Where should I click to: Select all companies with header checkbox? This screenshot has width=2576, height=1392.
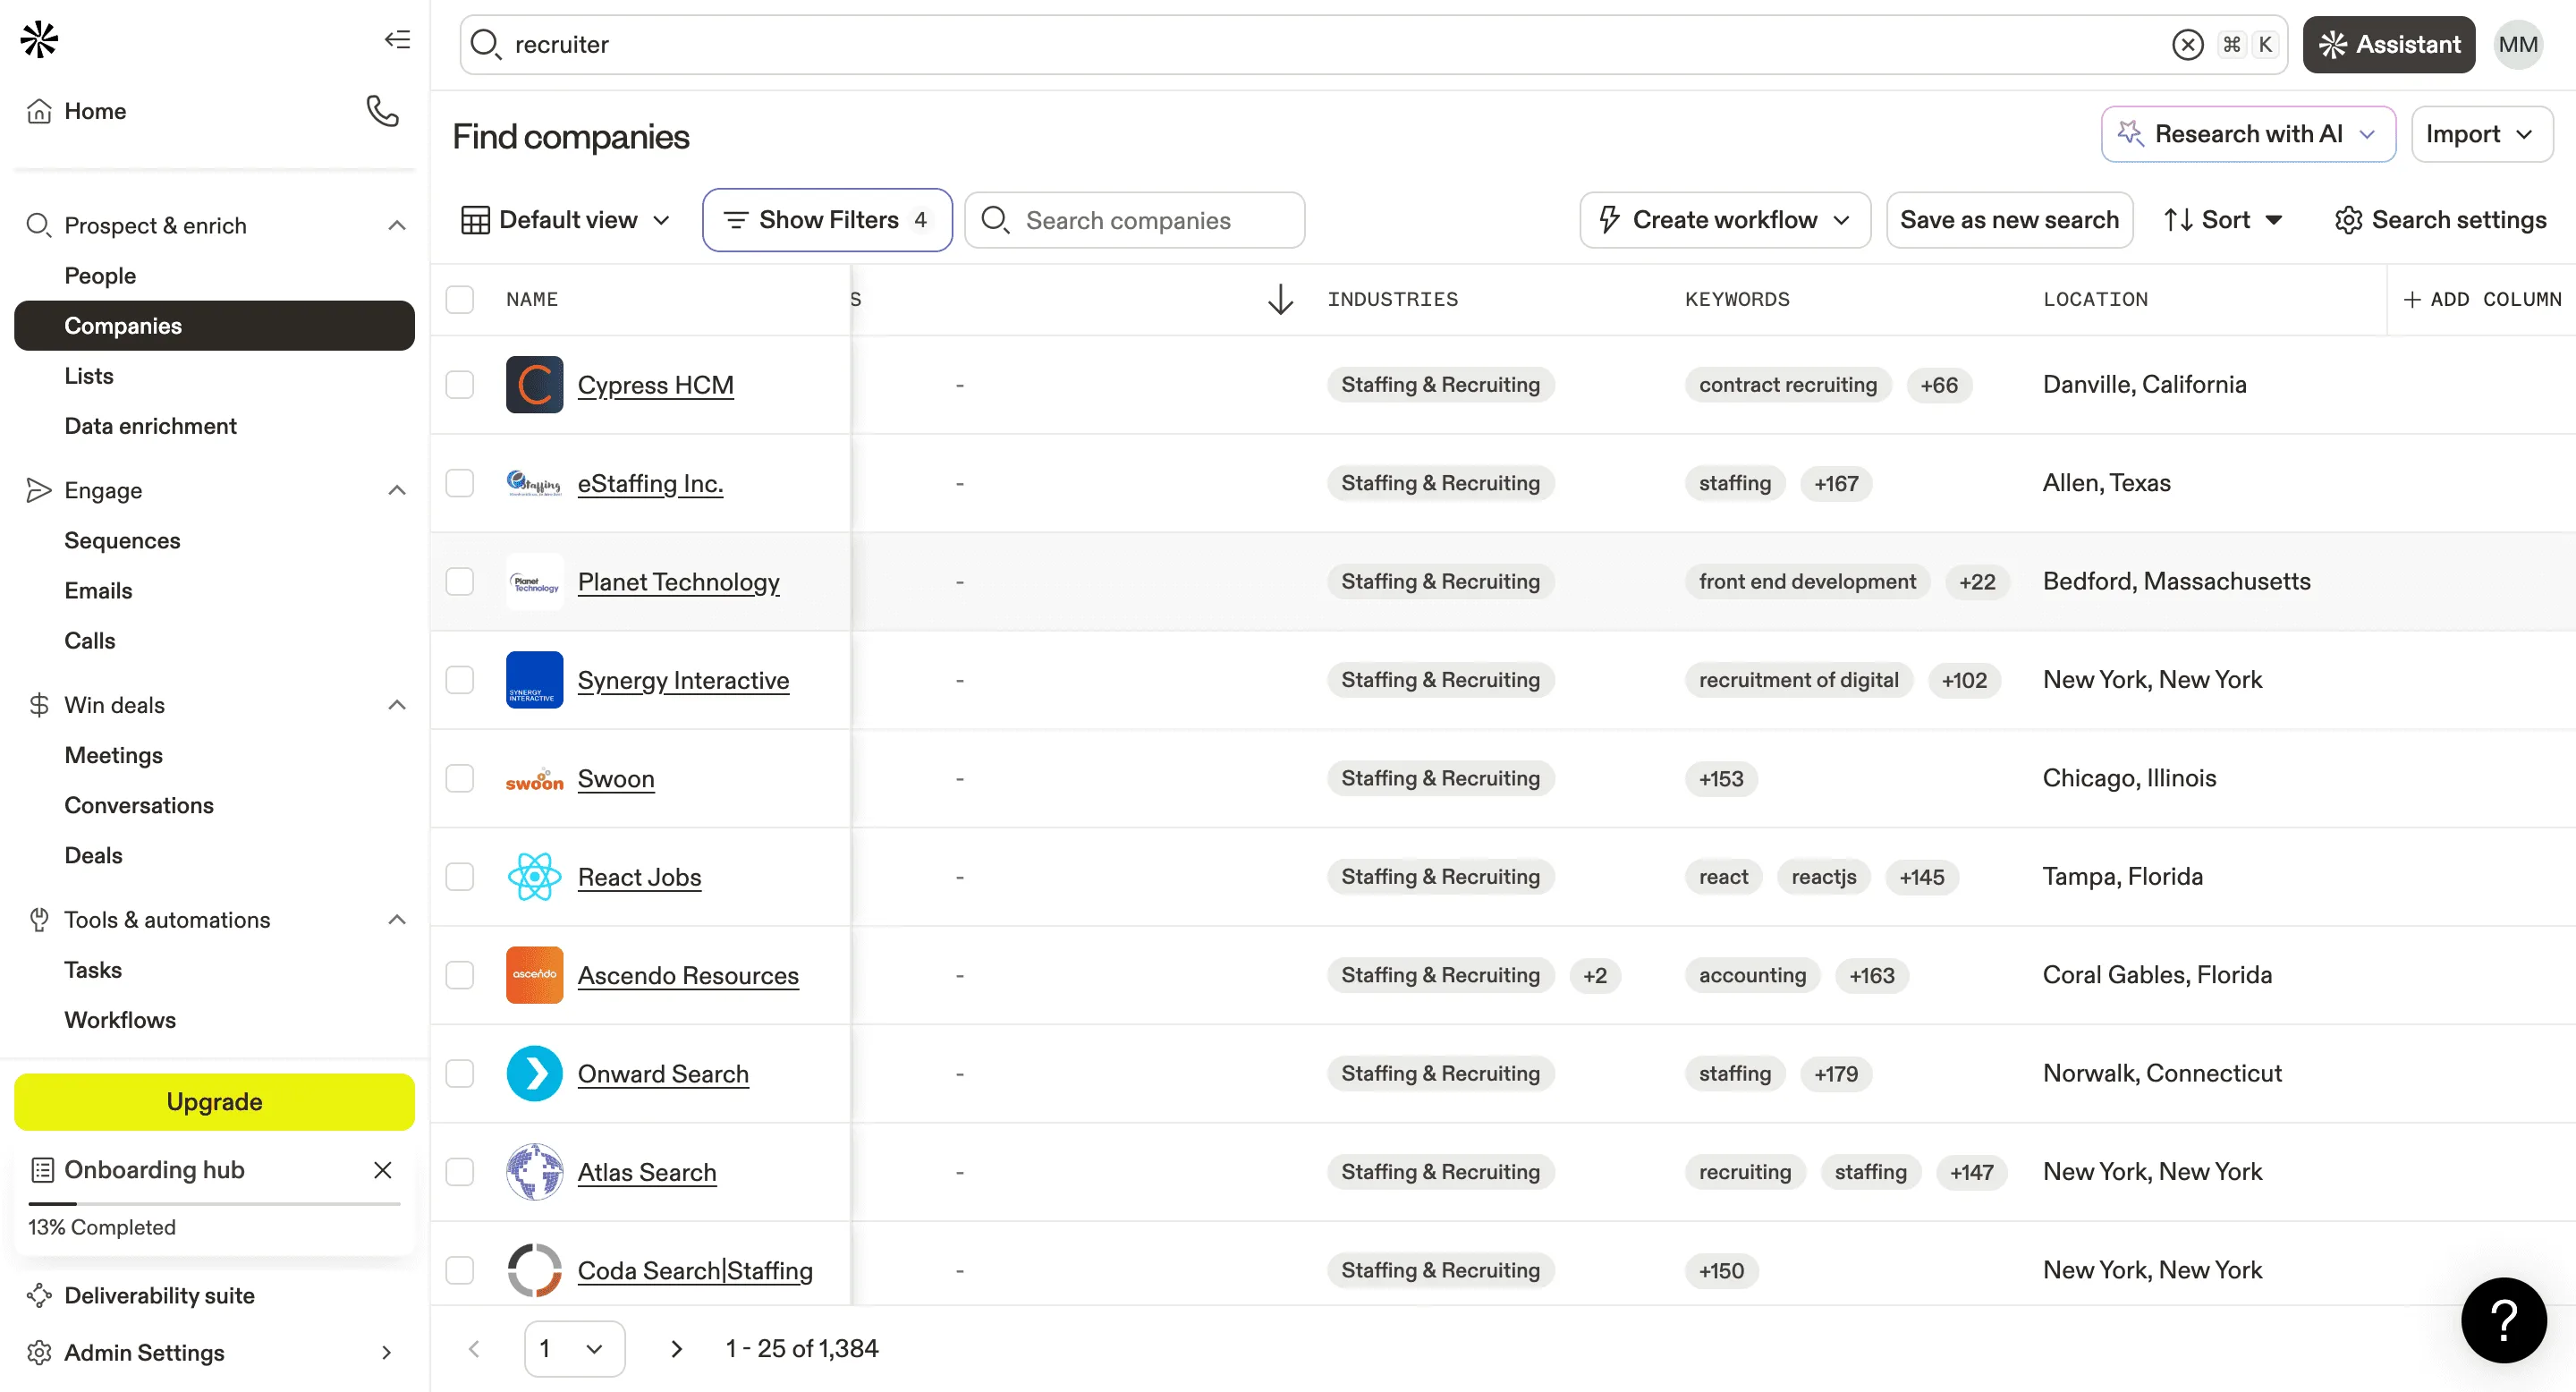pos(460,299)
